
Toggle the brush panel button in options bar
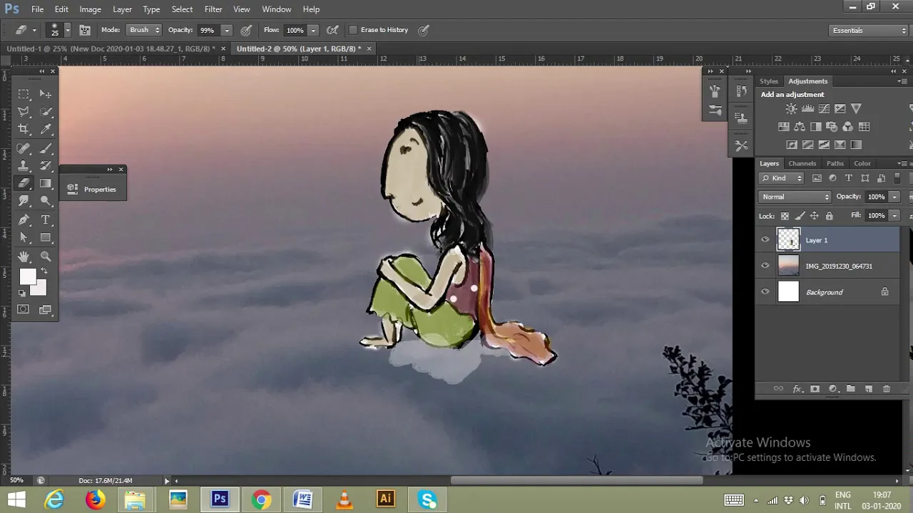85,30
